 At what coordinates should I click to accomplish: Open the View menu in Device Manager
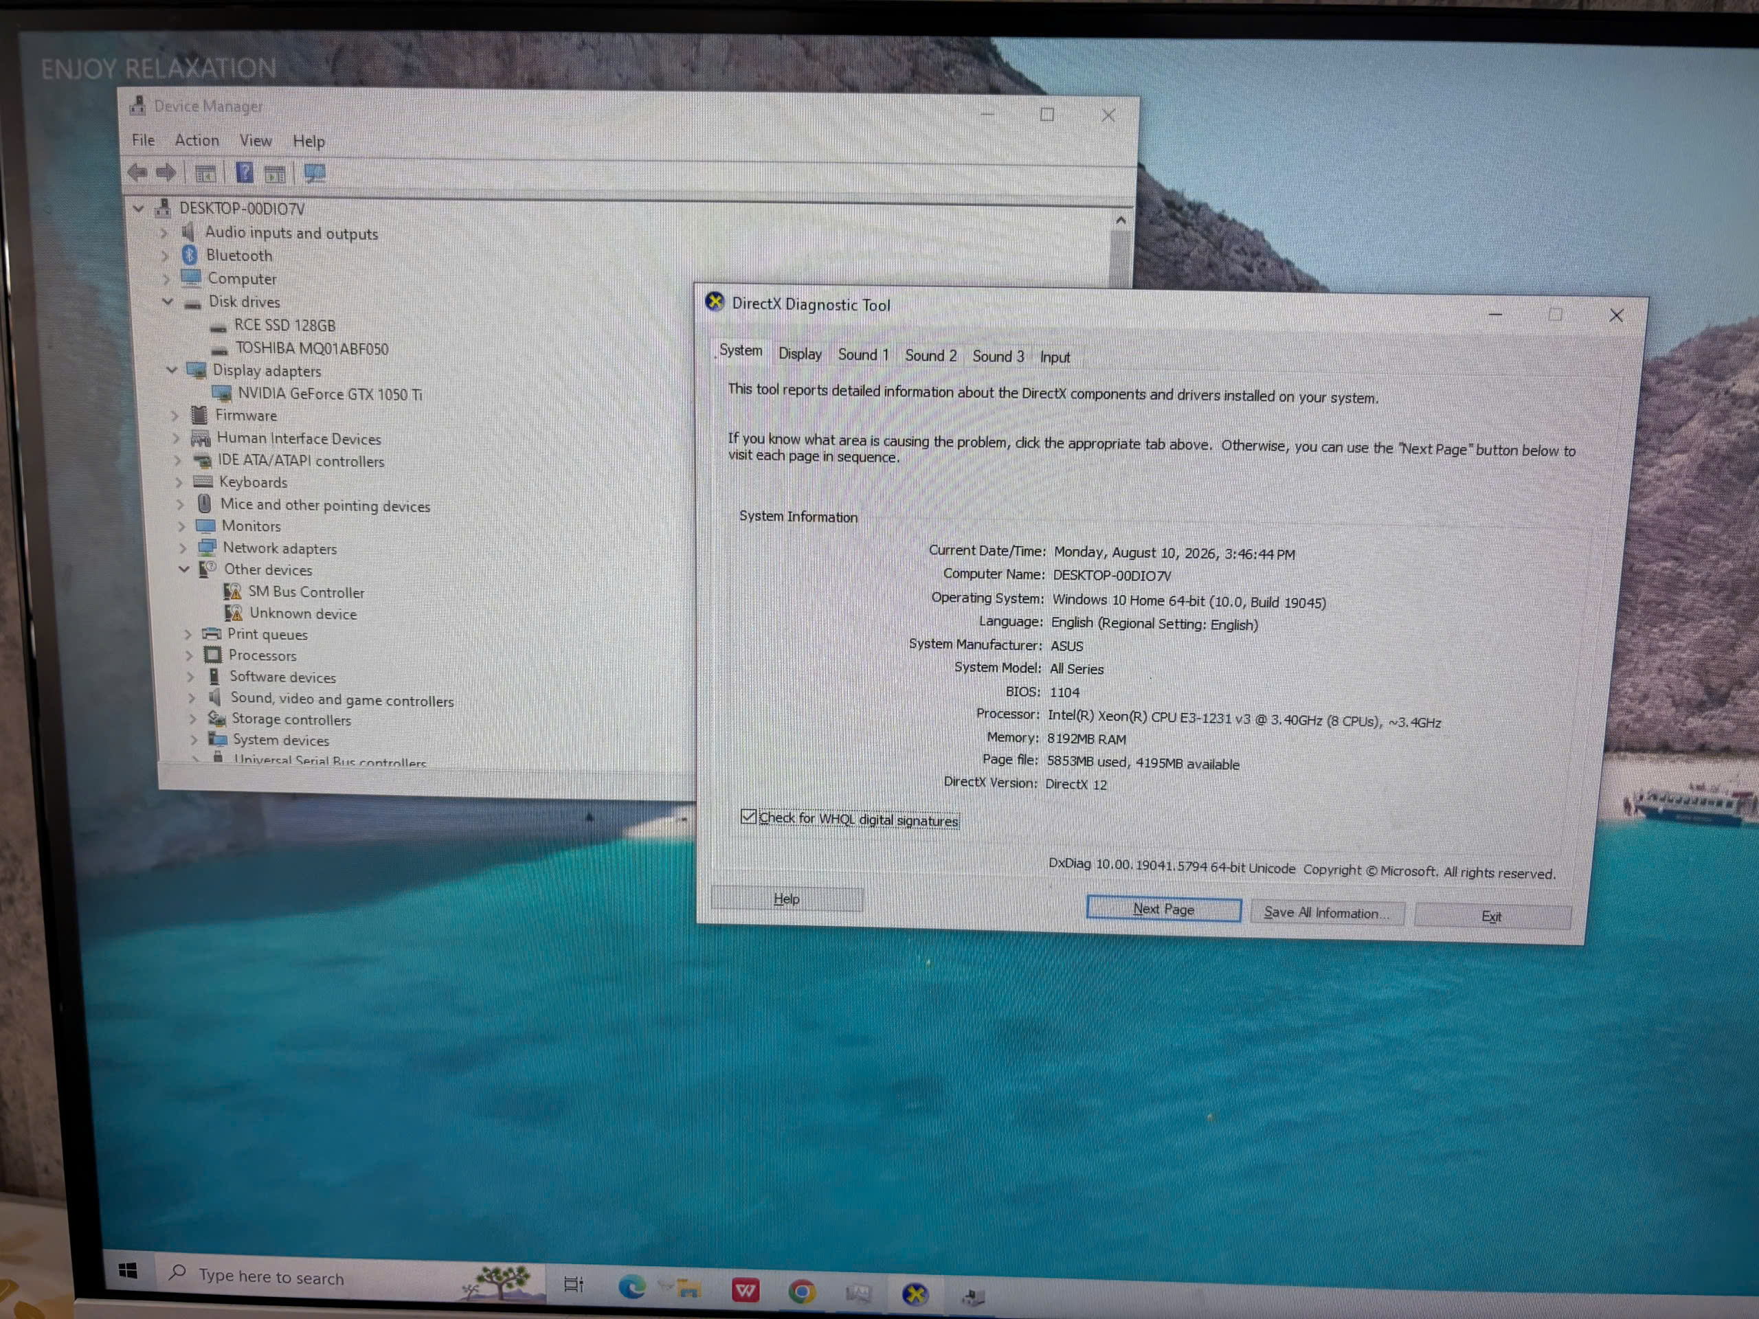[x=256, y=141]
